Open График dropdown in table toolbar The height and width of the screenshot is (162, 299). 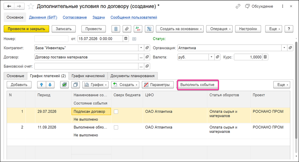point(95,85)
